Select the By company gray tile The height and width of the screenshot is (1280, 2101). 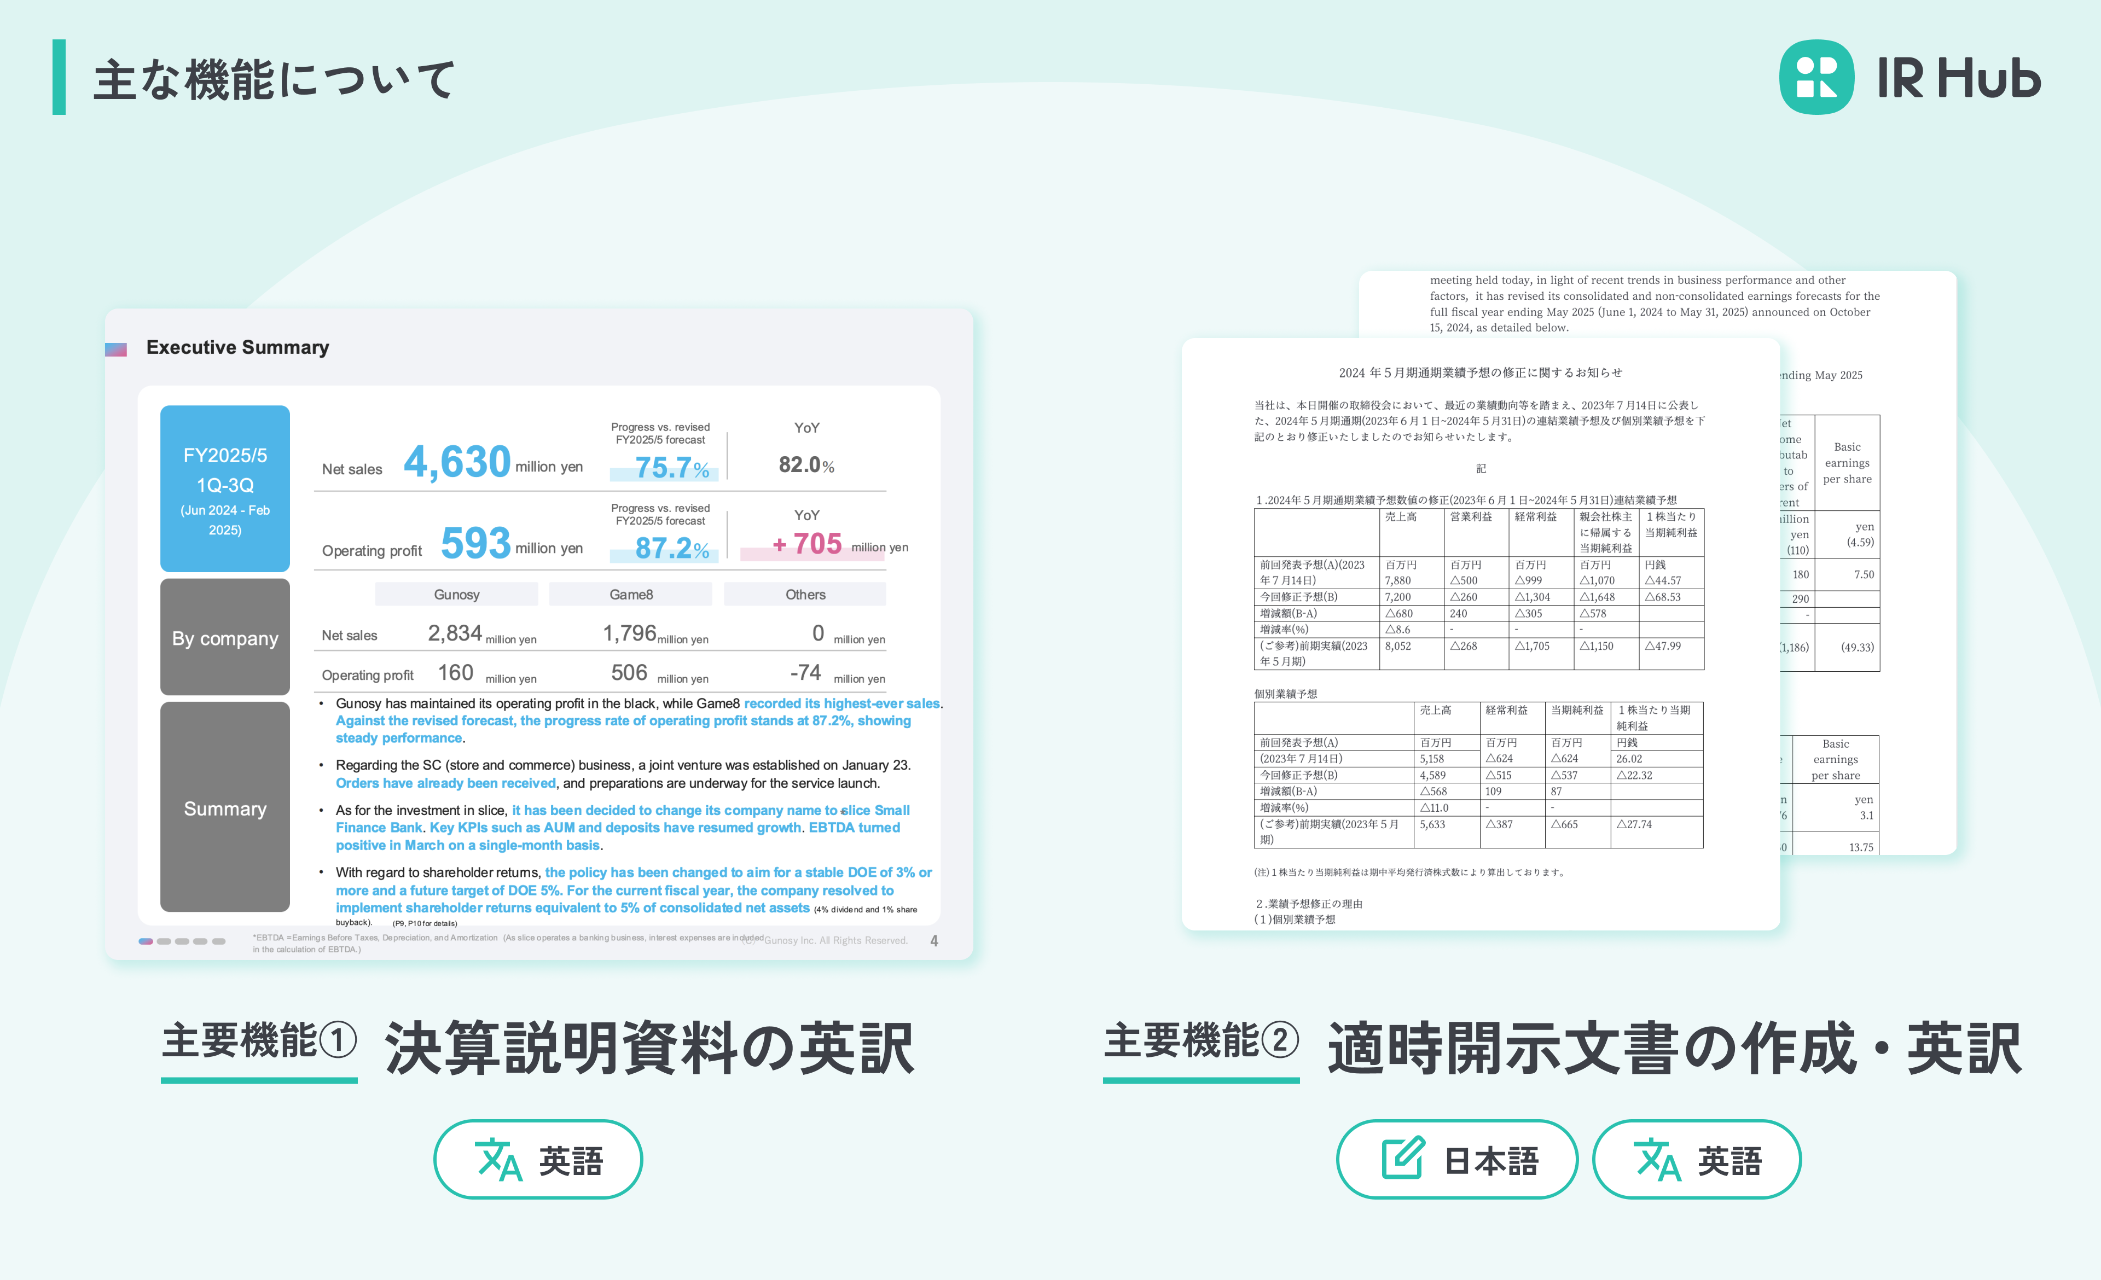(x=225, y=637)
